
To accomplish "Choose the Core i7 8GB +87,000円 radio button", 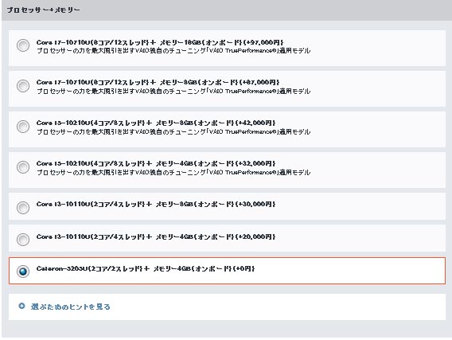I will click(23, 86).
